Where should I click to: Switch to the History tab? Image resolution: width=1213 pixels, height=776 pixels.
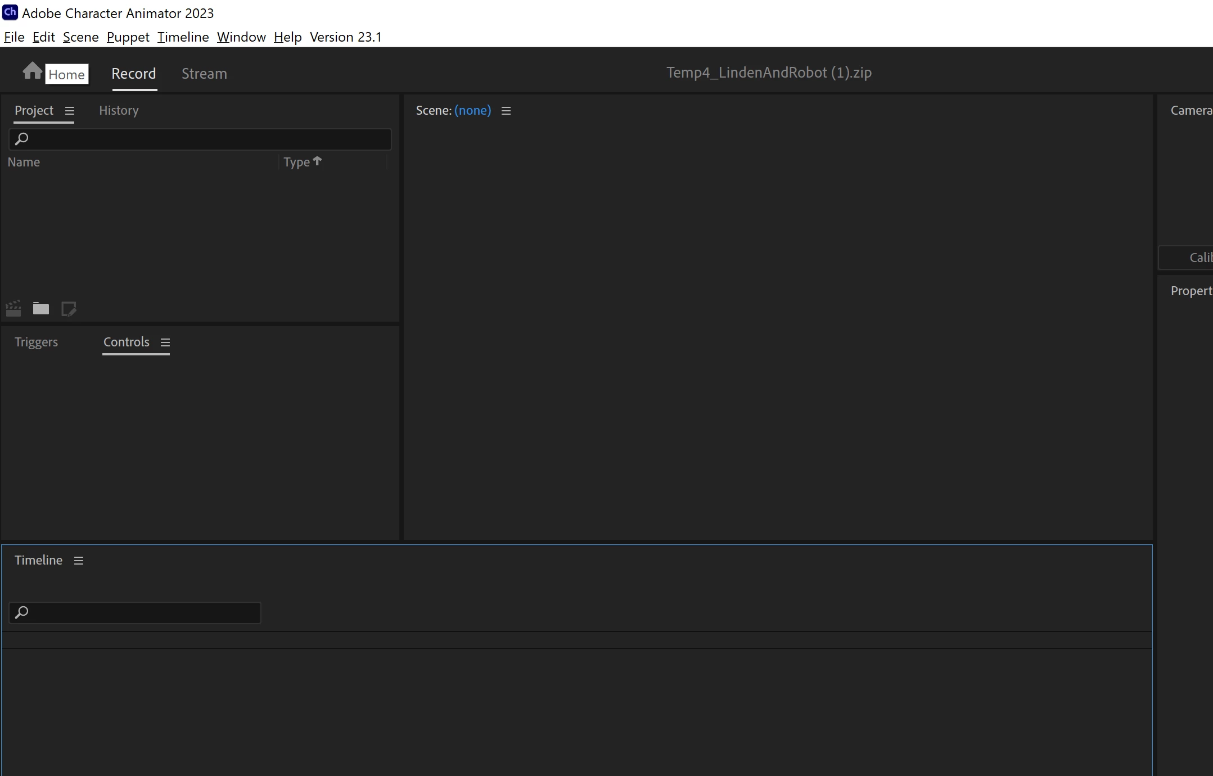119,111
